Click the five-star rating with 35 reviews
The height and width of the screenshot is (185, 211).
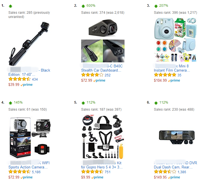pyautogui.click(x=165, y=75)
